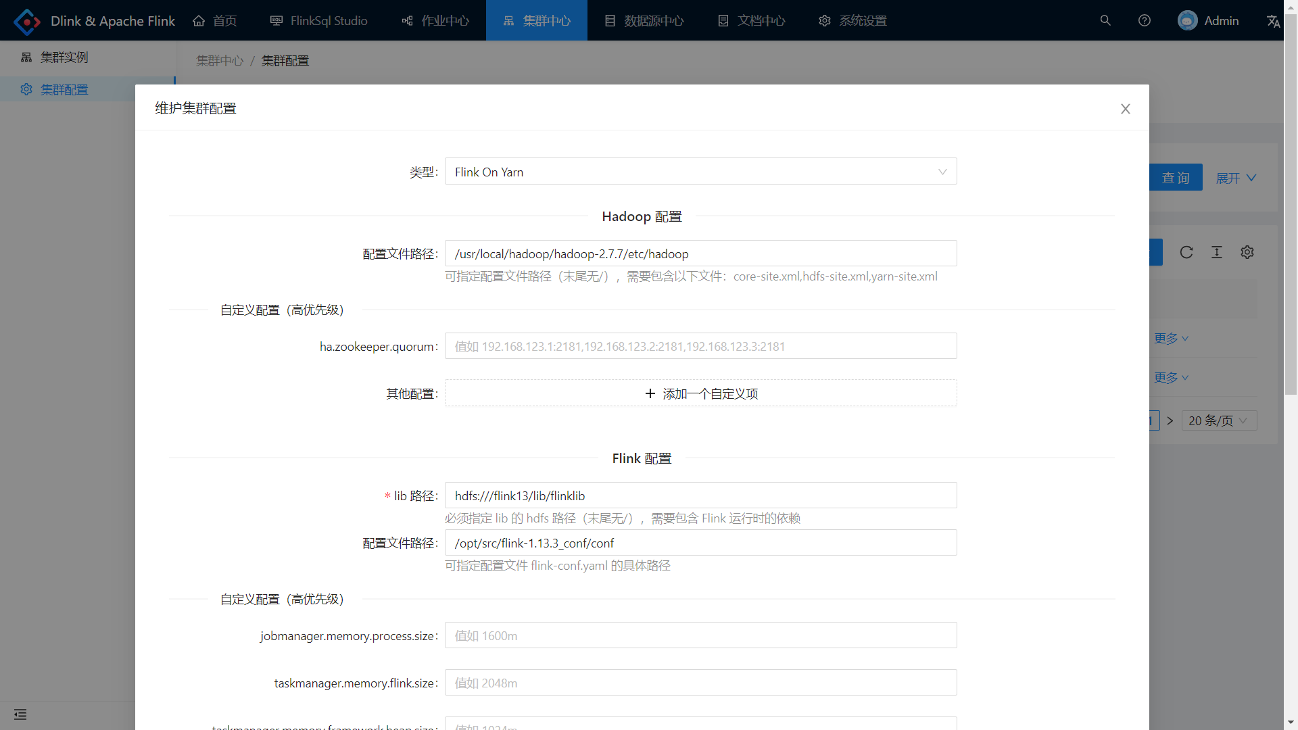The width and height of the screenshot is (1298, 730).
Task: Focus the ha.zookeeper.quorum input field
Action: (700, 346)
